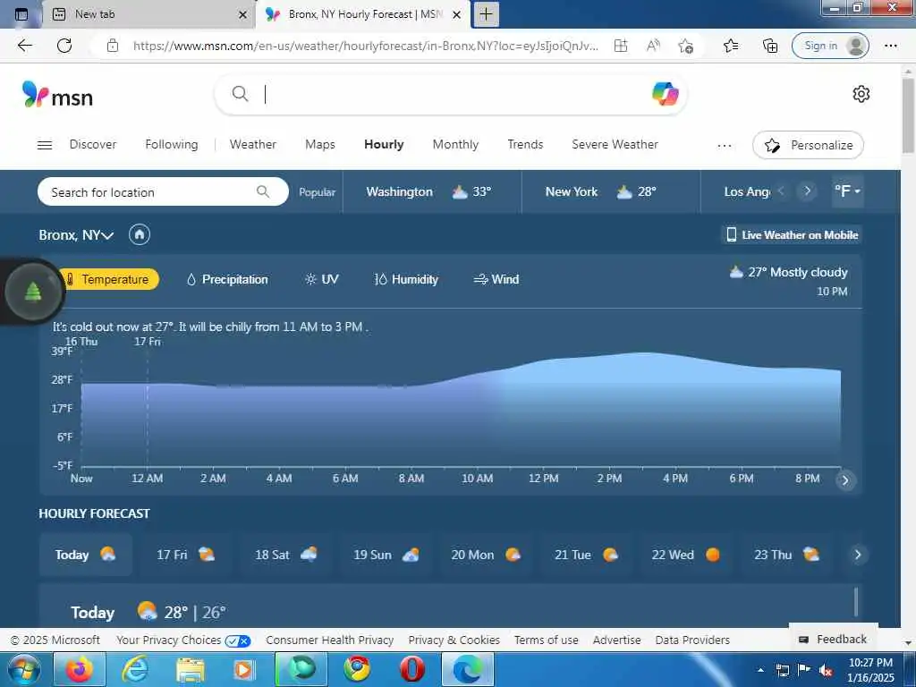Screen dimensions: 916x687
Task: Click the green tree floating widget
Action: (33, 291)
